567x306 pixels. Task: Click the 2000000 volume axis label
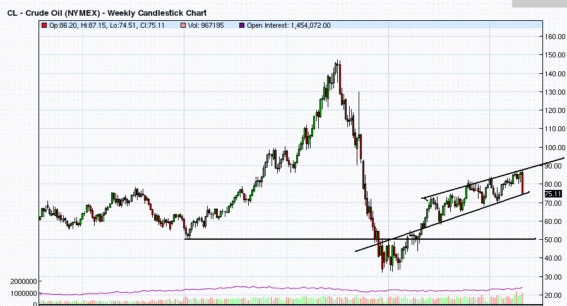pos(24,281)
